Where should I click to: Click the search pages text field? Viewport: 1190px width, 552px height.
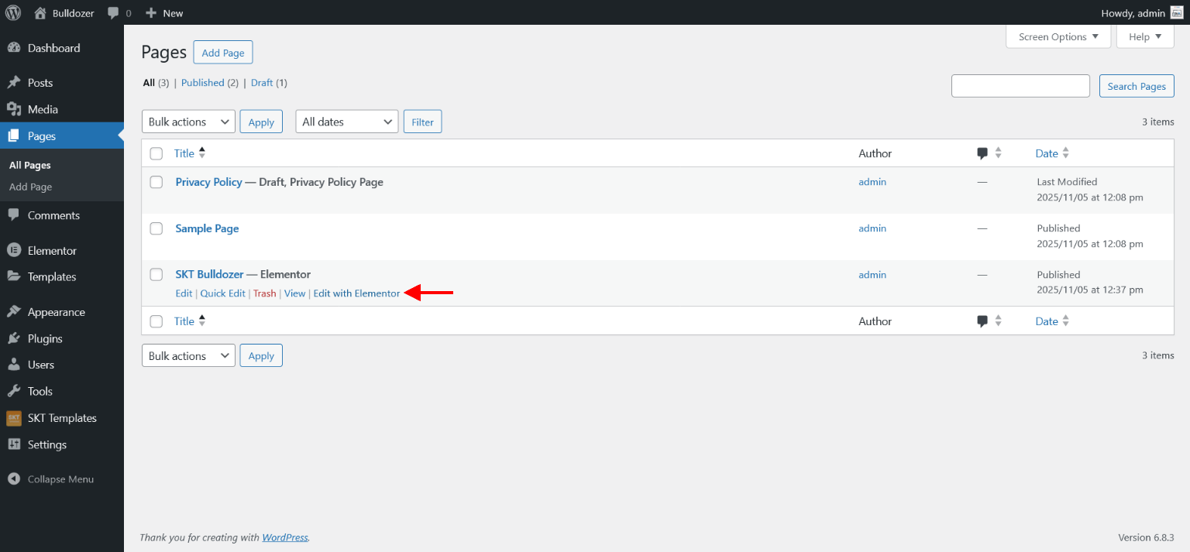tap(1020, 86)
